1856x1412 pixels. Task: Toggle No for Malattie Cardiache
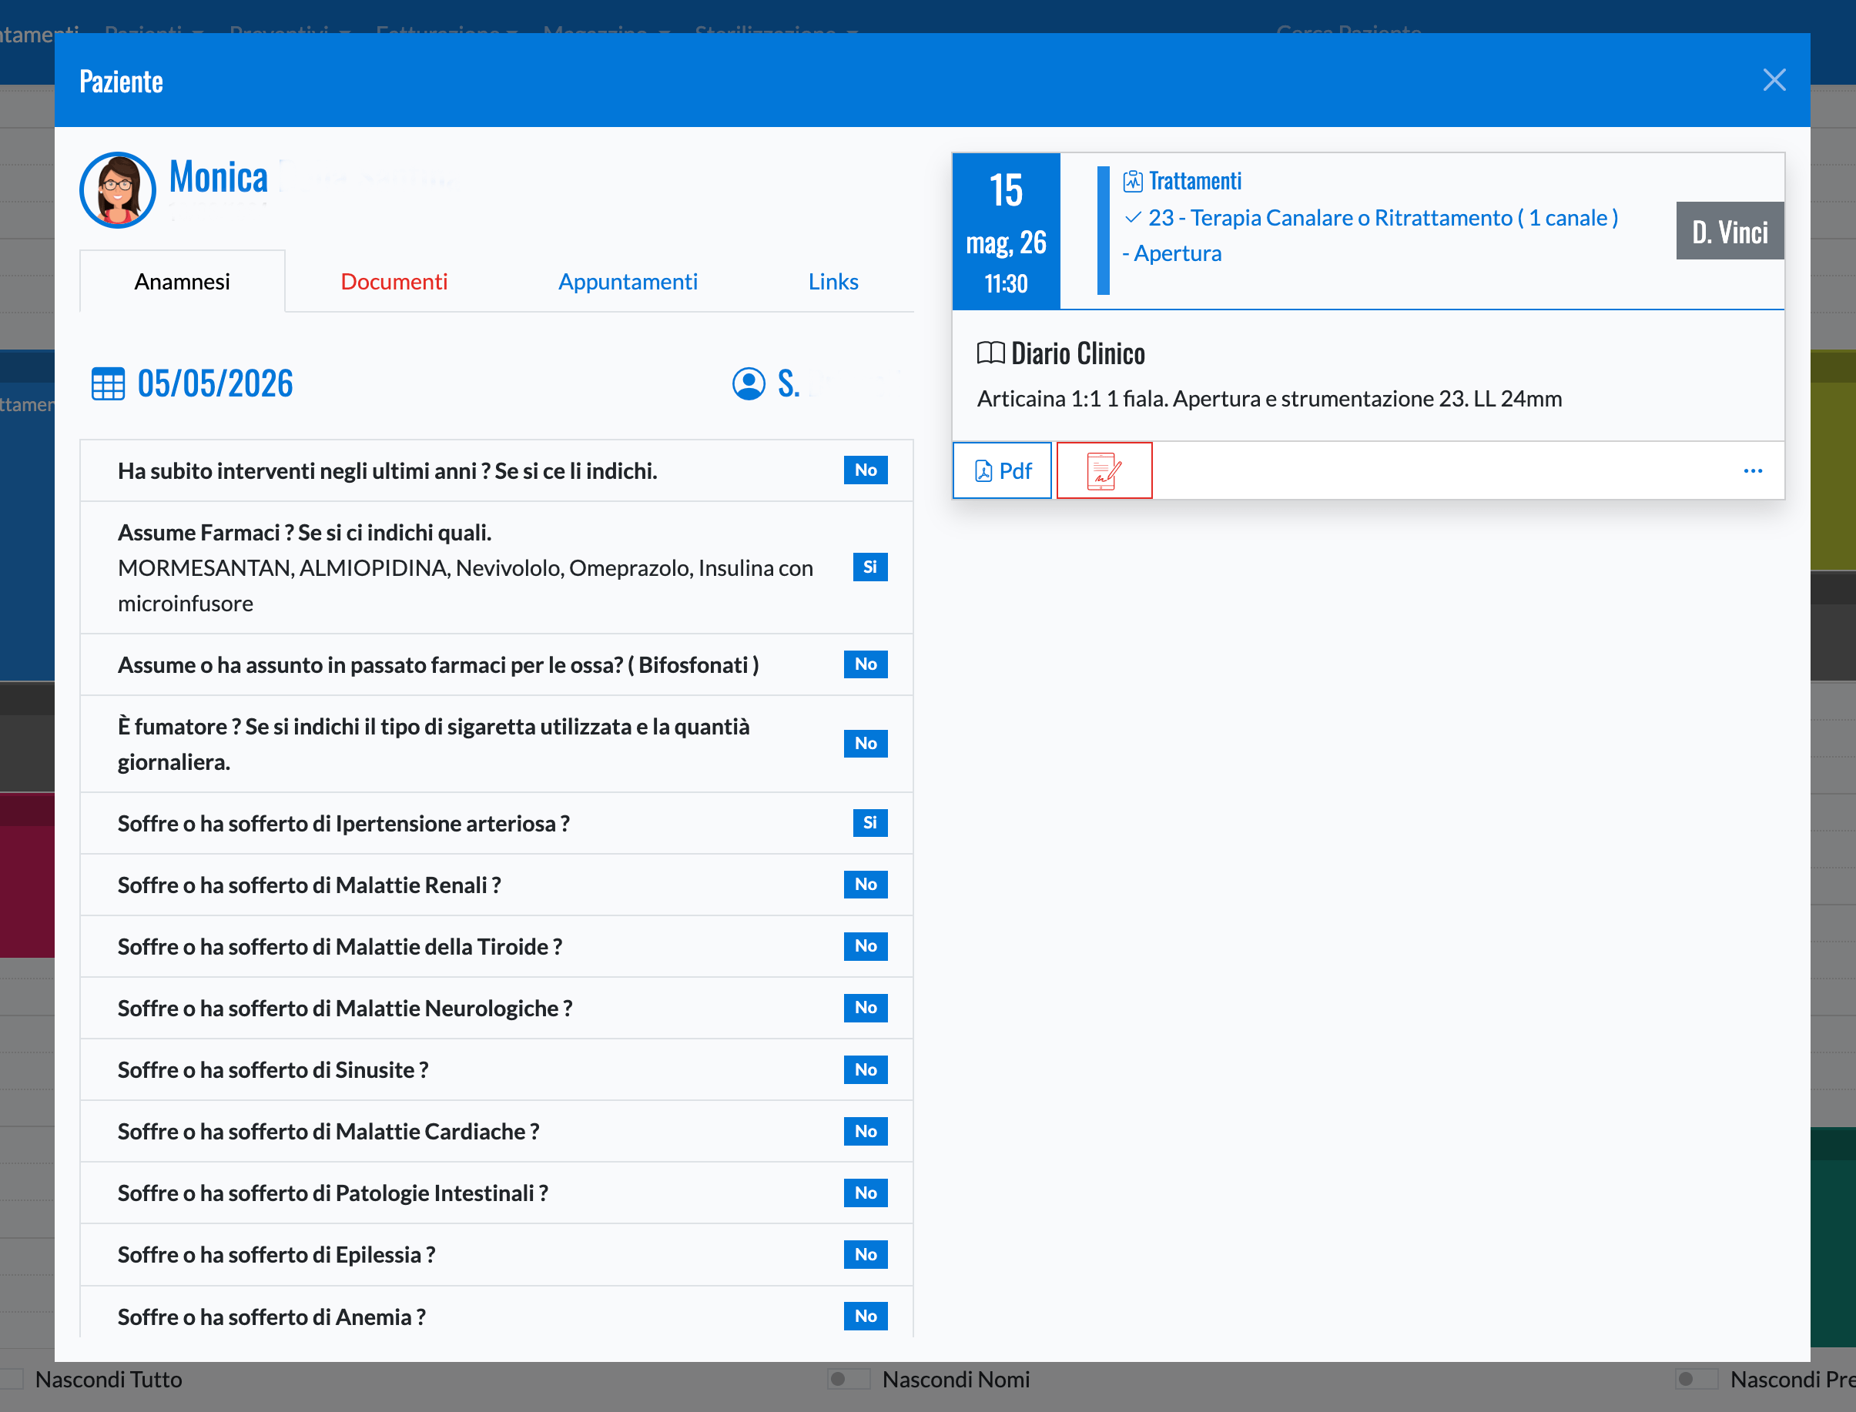coord(866,1131)
